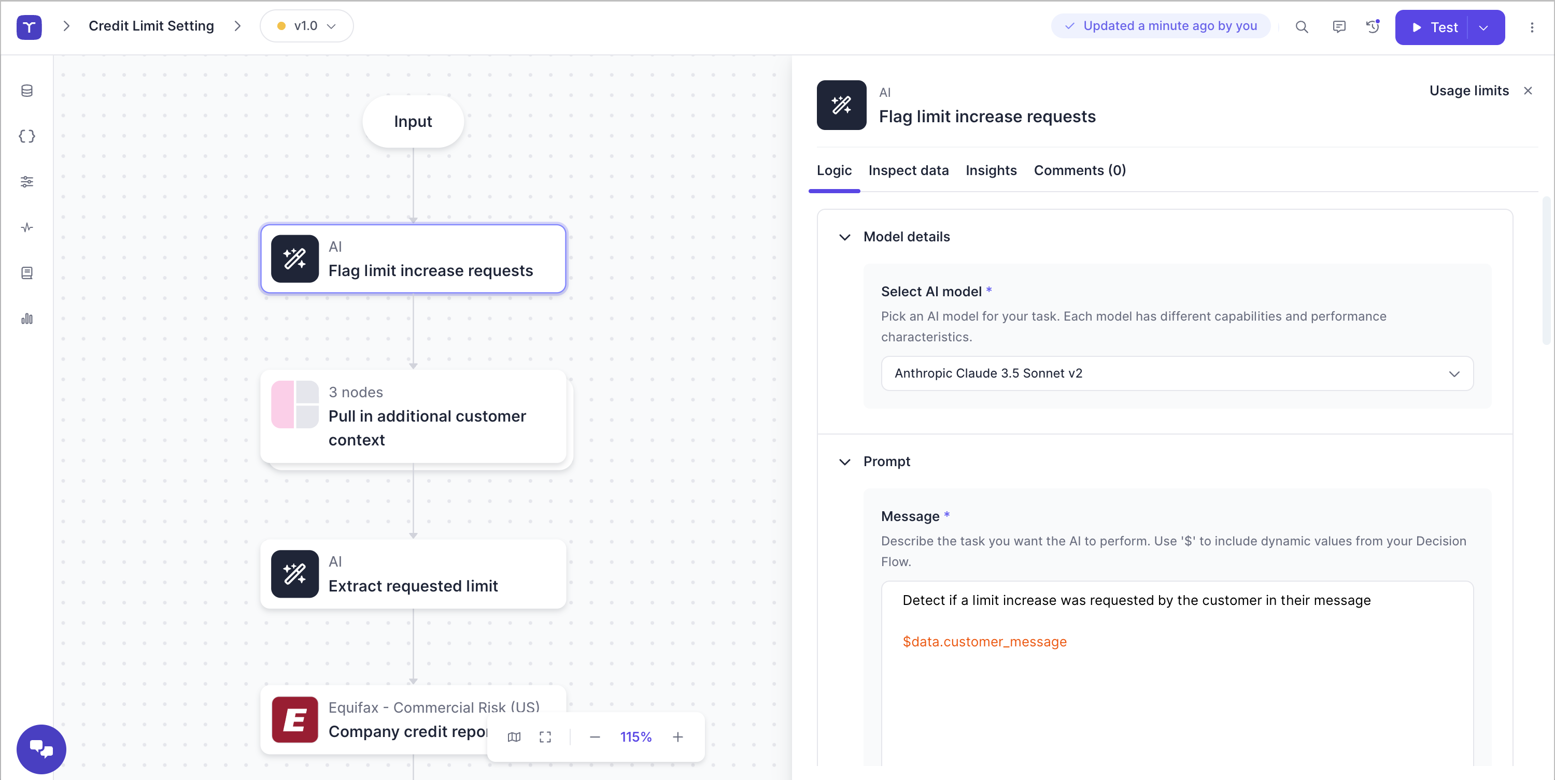The image size is (1555, 780).
Task: Open the Usage limits link
Action: click(x=1468, y=91)
